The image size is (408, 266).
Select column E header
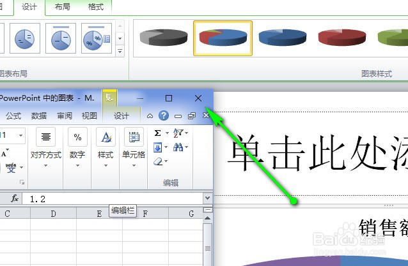[x=99, y=214]
